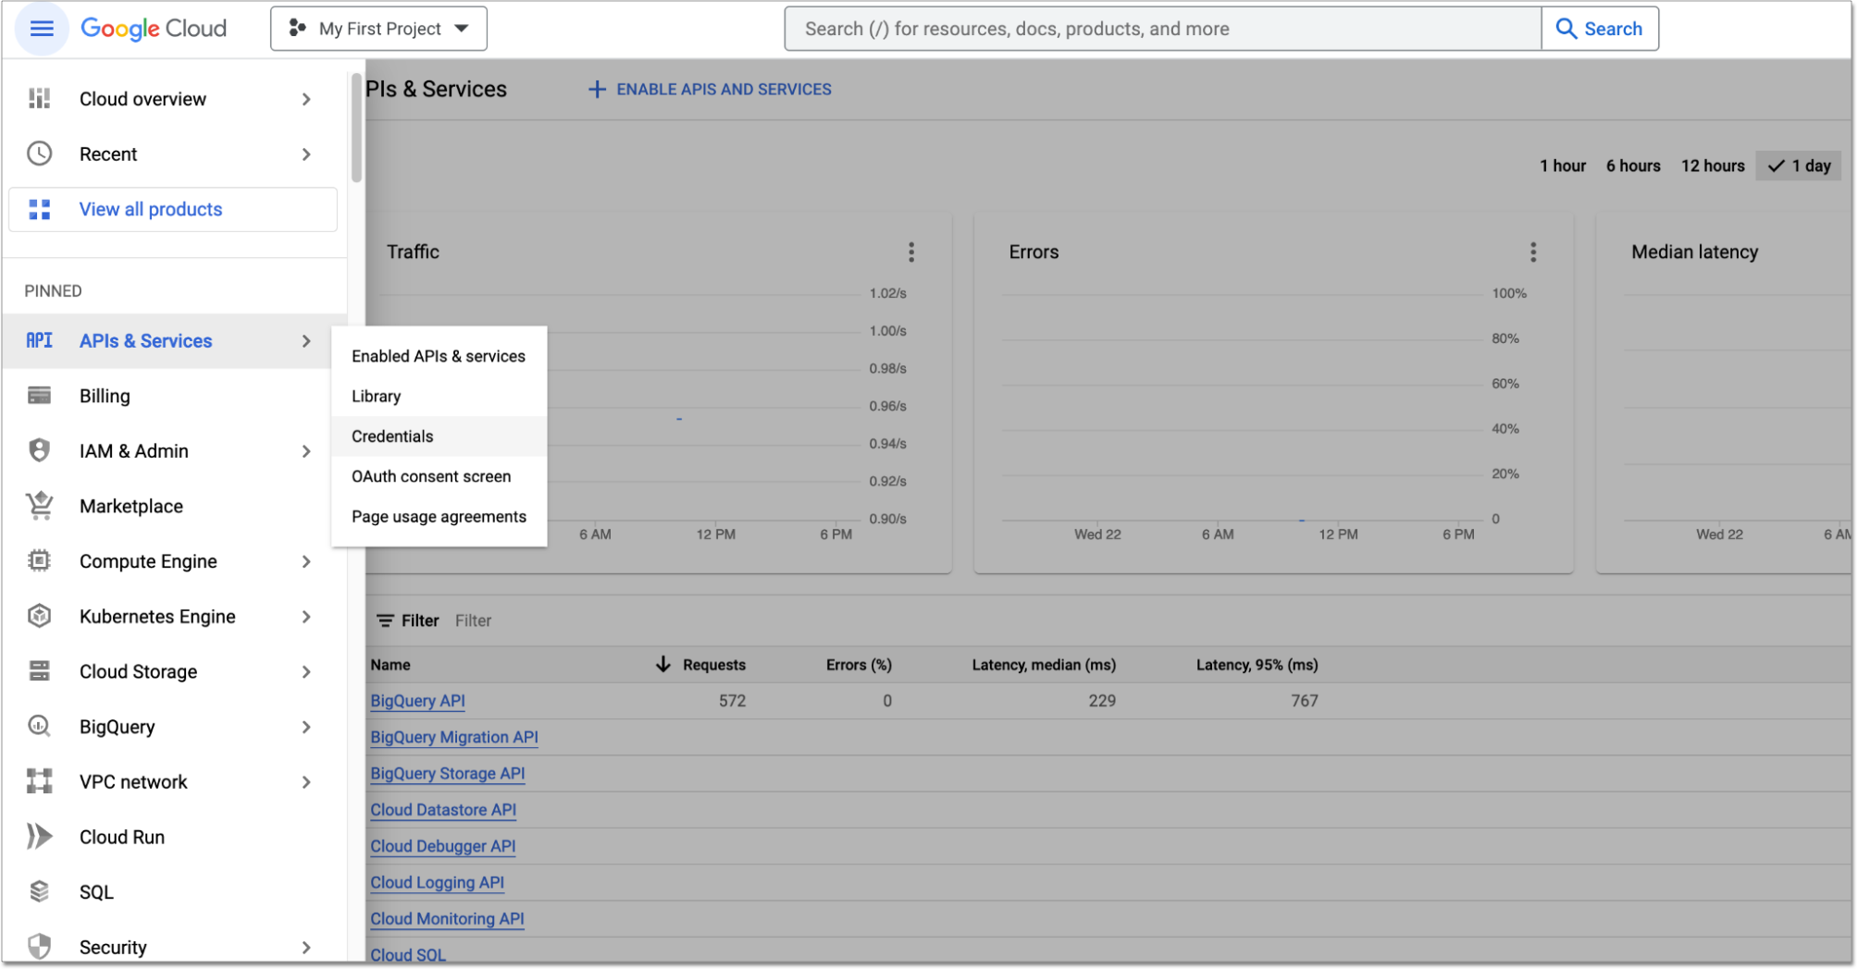
Task: Click the search resources input field
Action: coord(1161,29)
